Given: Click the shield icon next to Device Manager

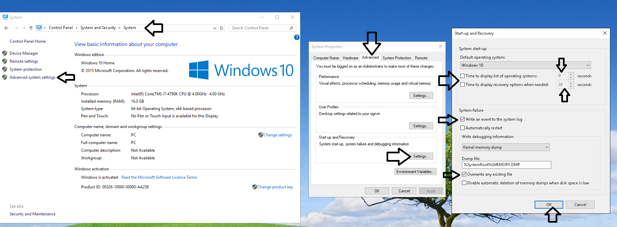Looking at the screenshot, I should tap(5, 53).
